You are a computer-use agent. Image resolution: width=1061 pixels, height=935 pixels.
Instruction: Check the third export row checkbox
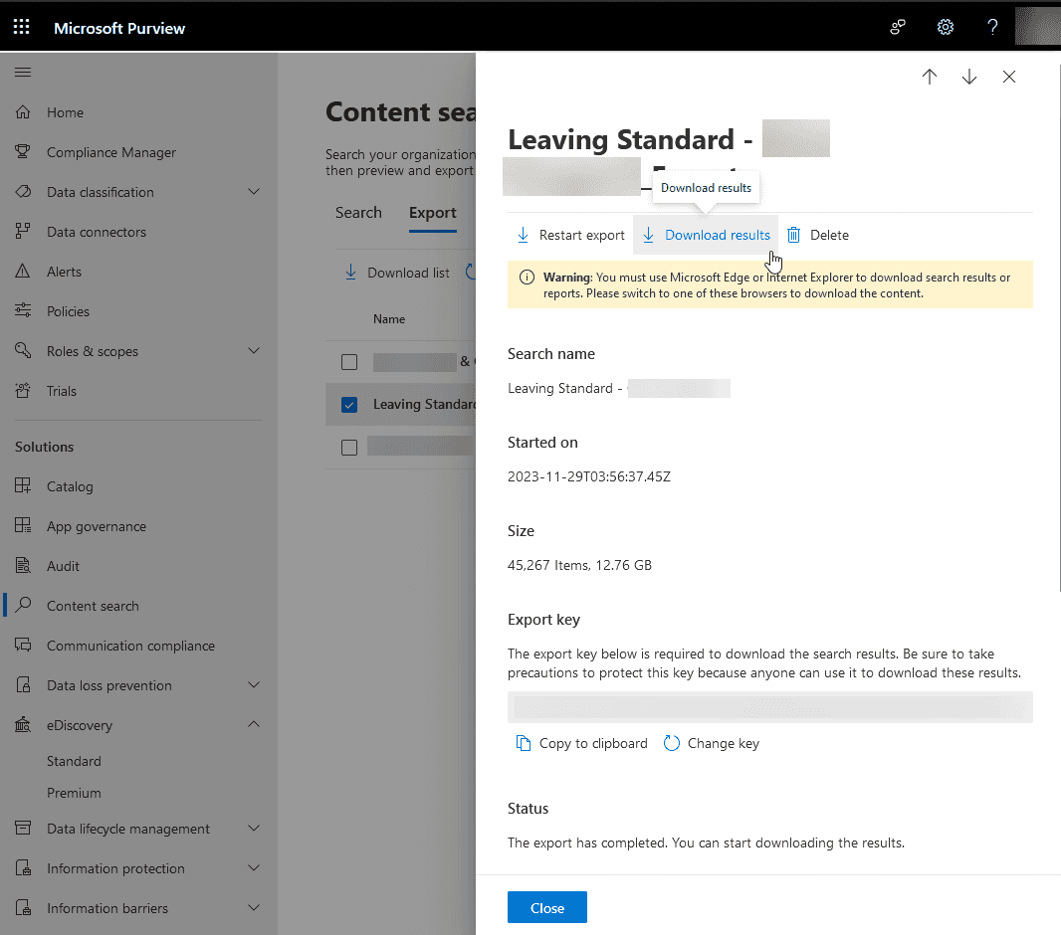coord(349,448)
